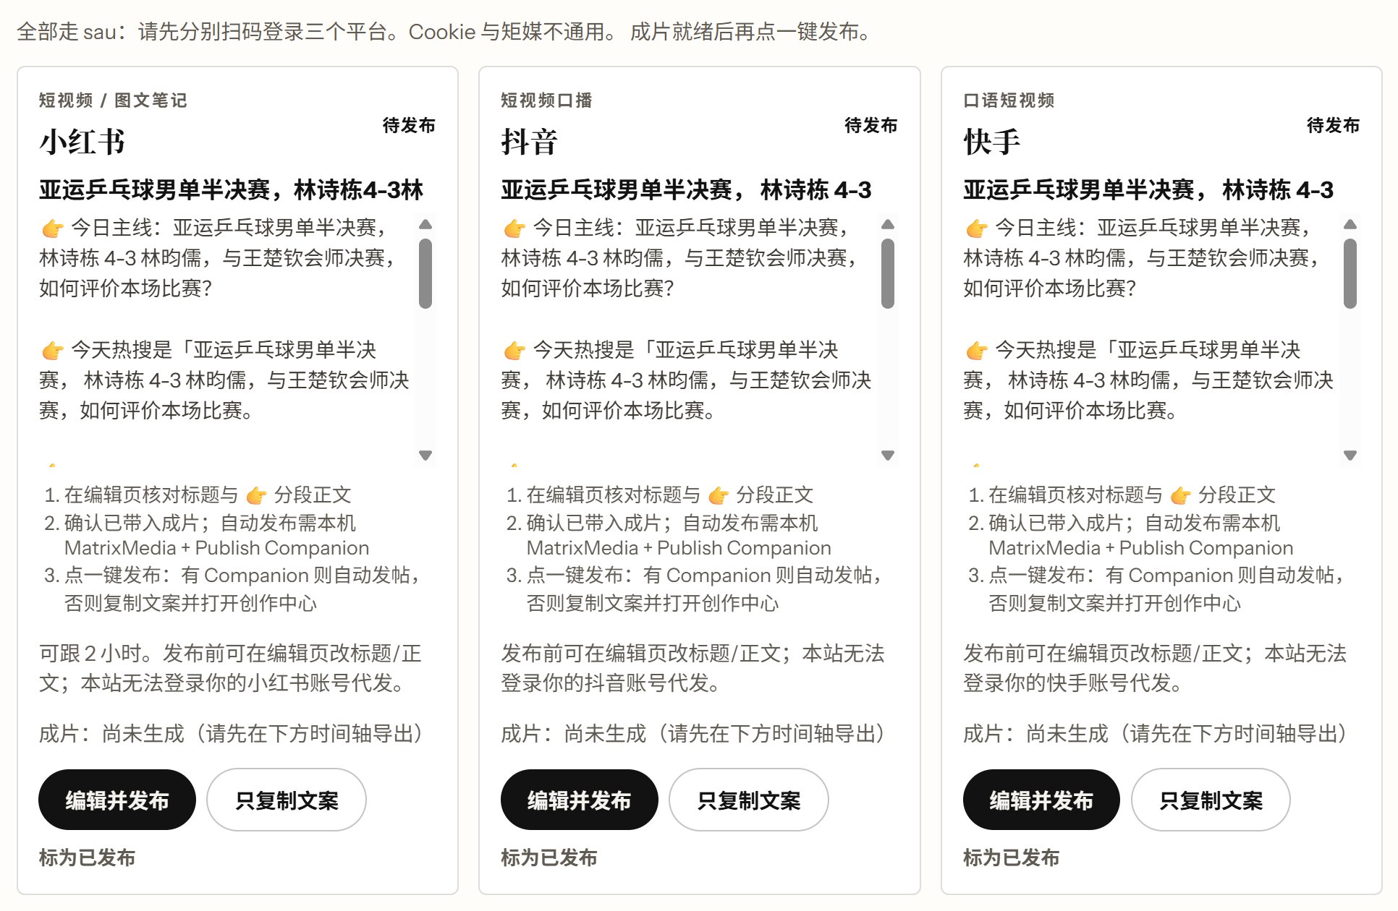Click 编辑并发布 button on 快手 card
Image resolution: width=1398 pixels, height=911 pixels.
pos(1041,800)
